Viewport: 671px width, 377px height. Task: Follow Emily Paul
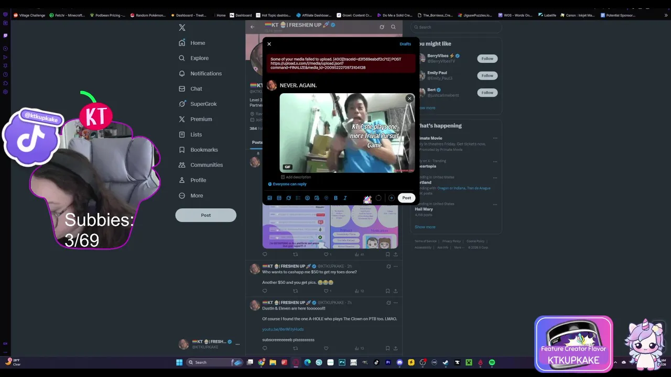tap(488, 75)
